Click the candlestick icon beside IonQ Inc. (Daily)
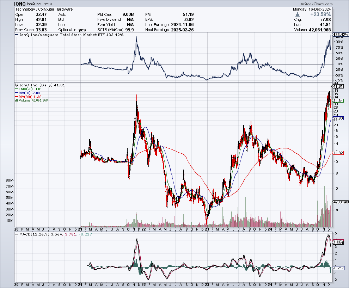Screen dimensions: 349x288 tap(17, 85)
